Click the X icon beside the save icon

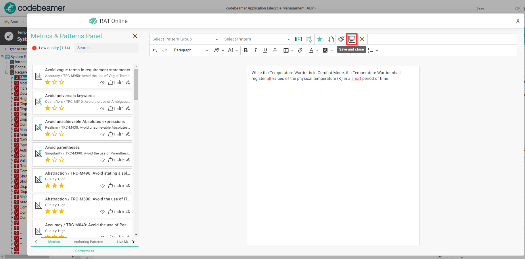362,39
